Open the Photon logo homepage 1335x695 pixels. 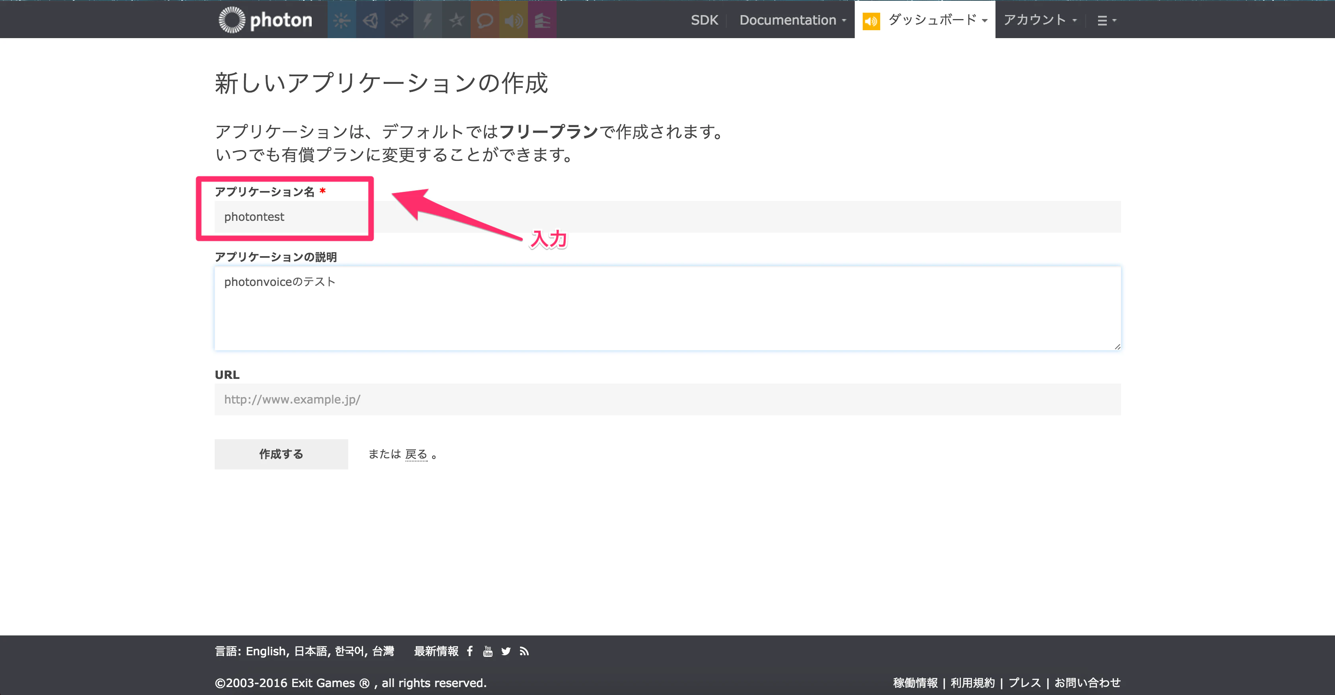click(265, 20)
